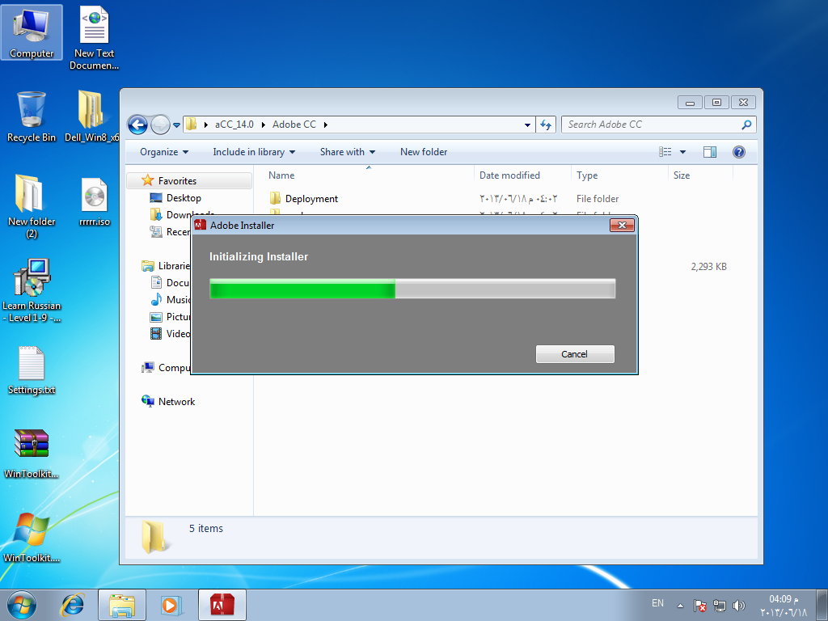The height and width of the screenshot is (621, 828).
Task: Click Adobe Installer taskbar button
Action: coord(222,605)
